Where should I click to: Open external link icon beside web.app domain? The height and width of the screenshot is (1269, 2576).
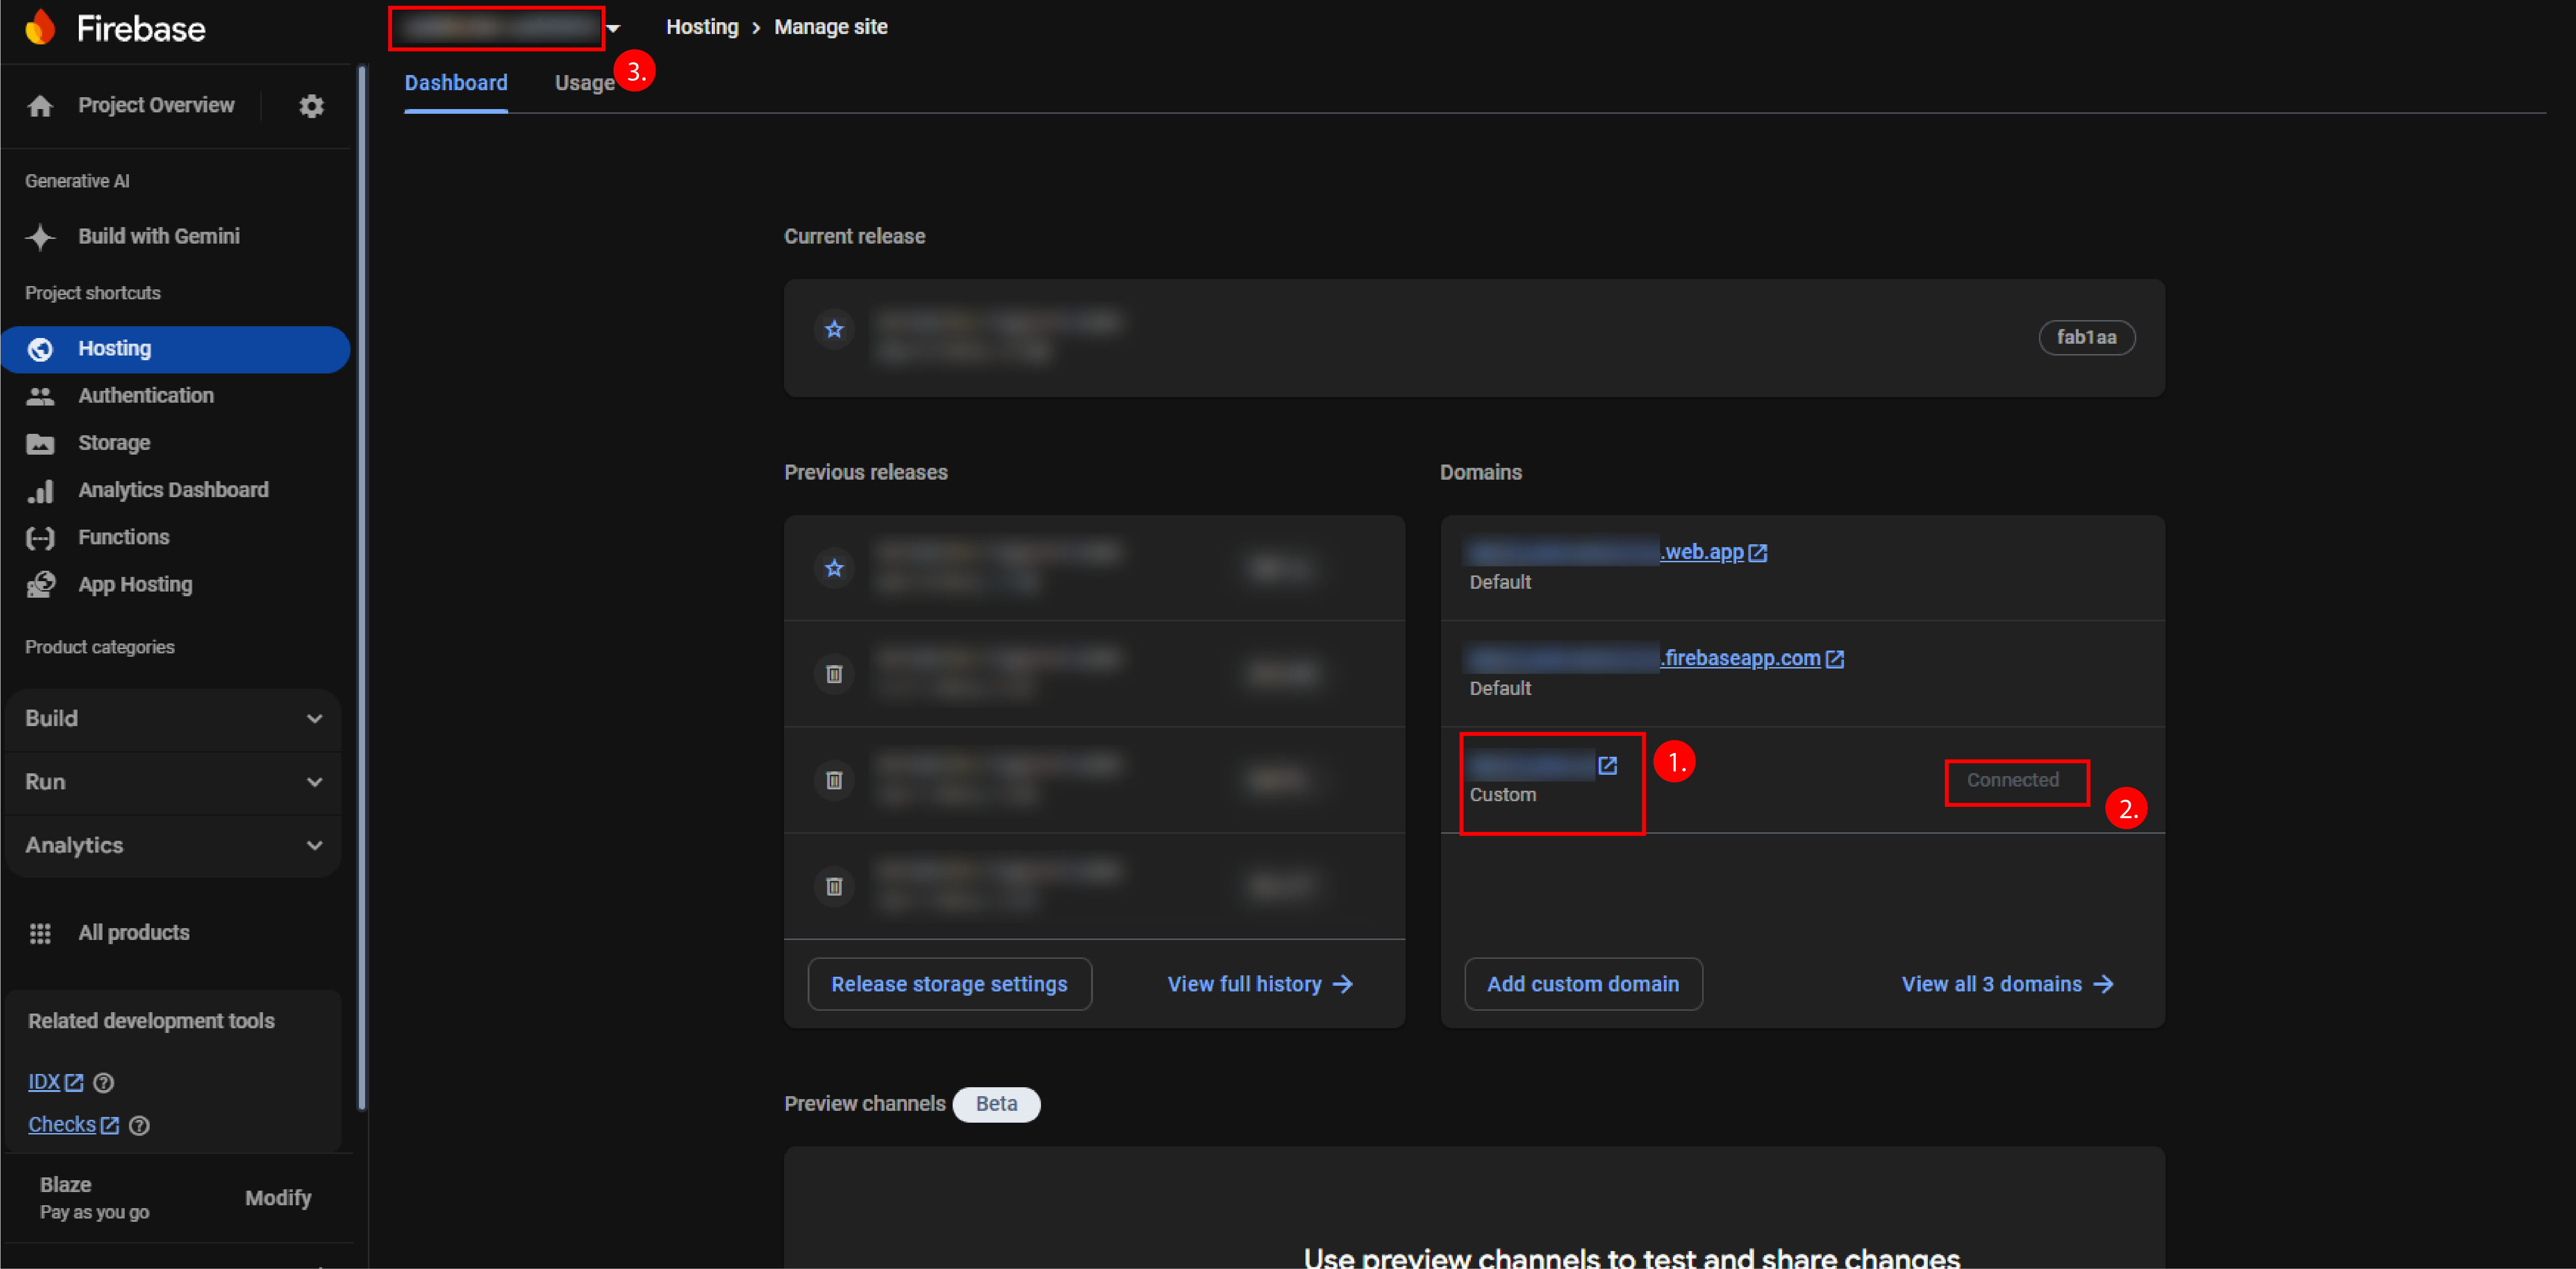point(1757,552)
